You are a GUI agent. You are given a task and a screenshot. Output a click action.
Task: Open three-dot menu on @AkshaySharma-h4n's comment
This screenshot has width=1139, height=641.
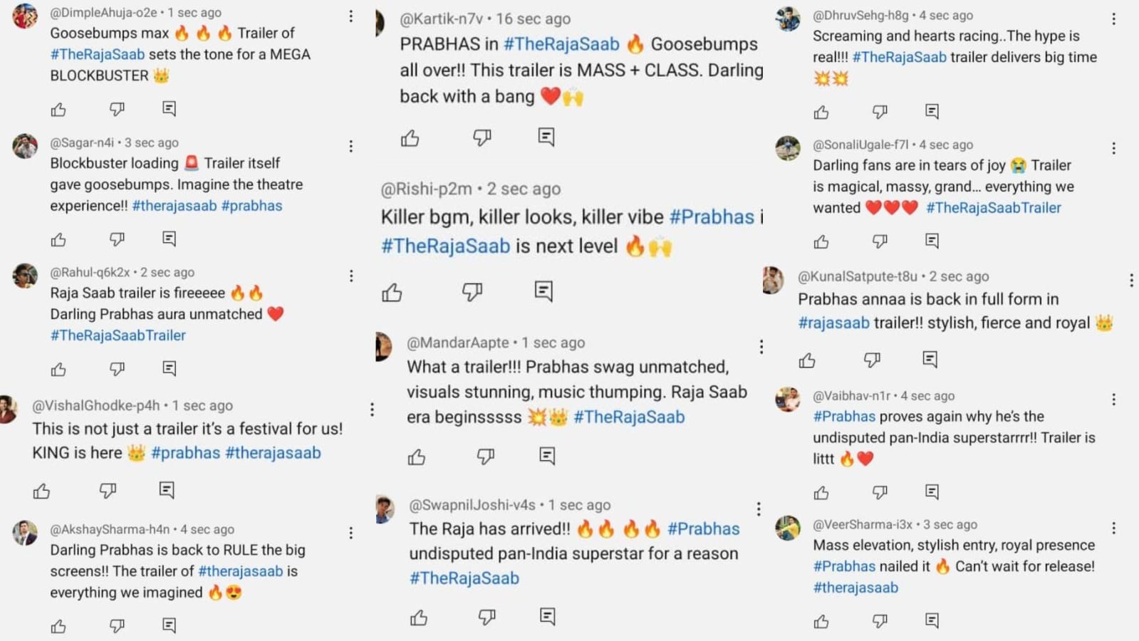coord(350,533)
